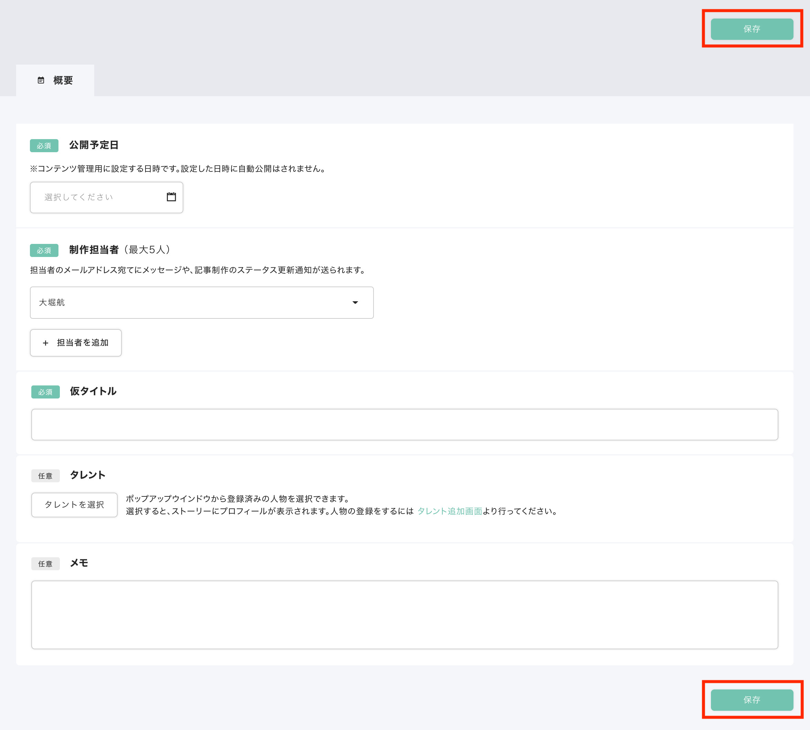Click the 必須 badge beside 制作担当者

click(44, 250)
